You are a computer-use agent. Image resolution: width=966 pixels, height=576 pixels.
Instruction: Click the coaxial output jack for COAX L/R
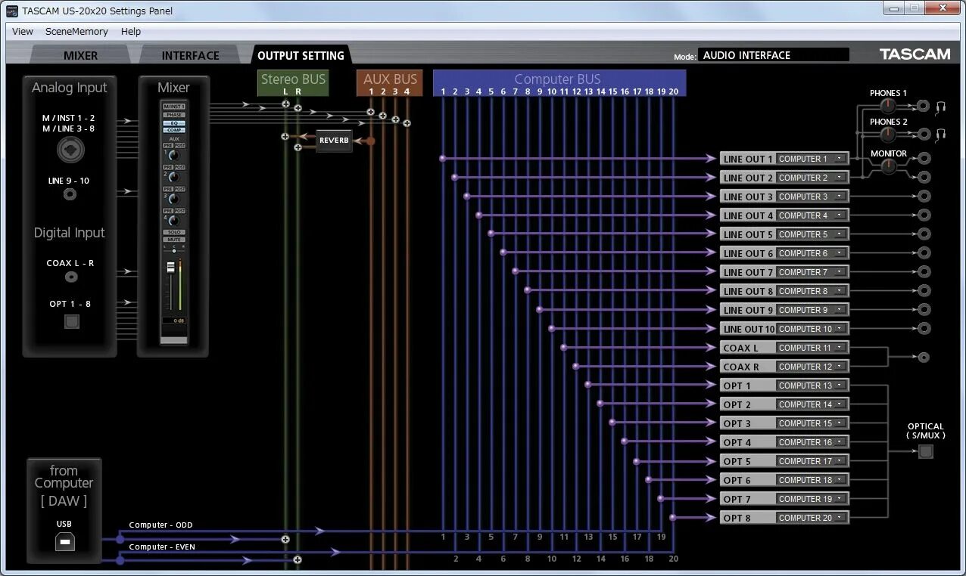coord(924,357)
